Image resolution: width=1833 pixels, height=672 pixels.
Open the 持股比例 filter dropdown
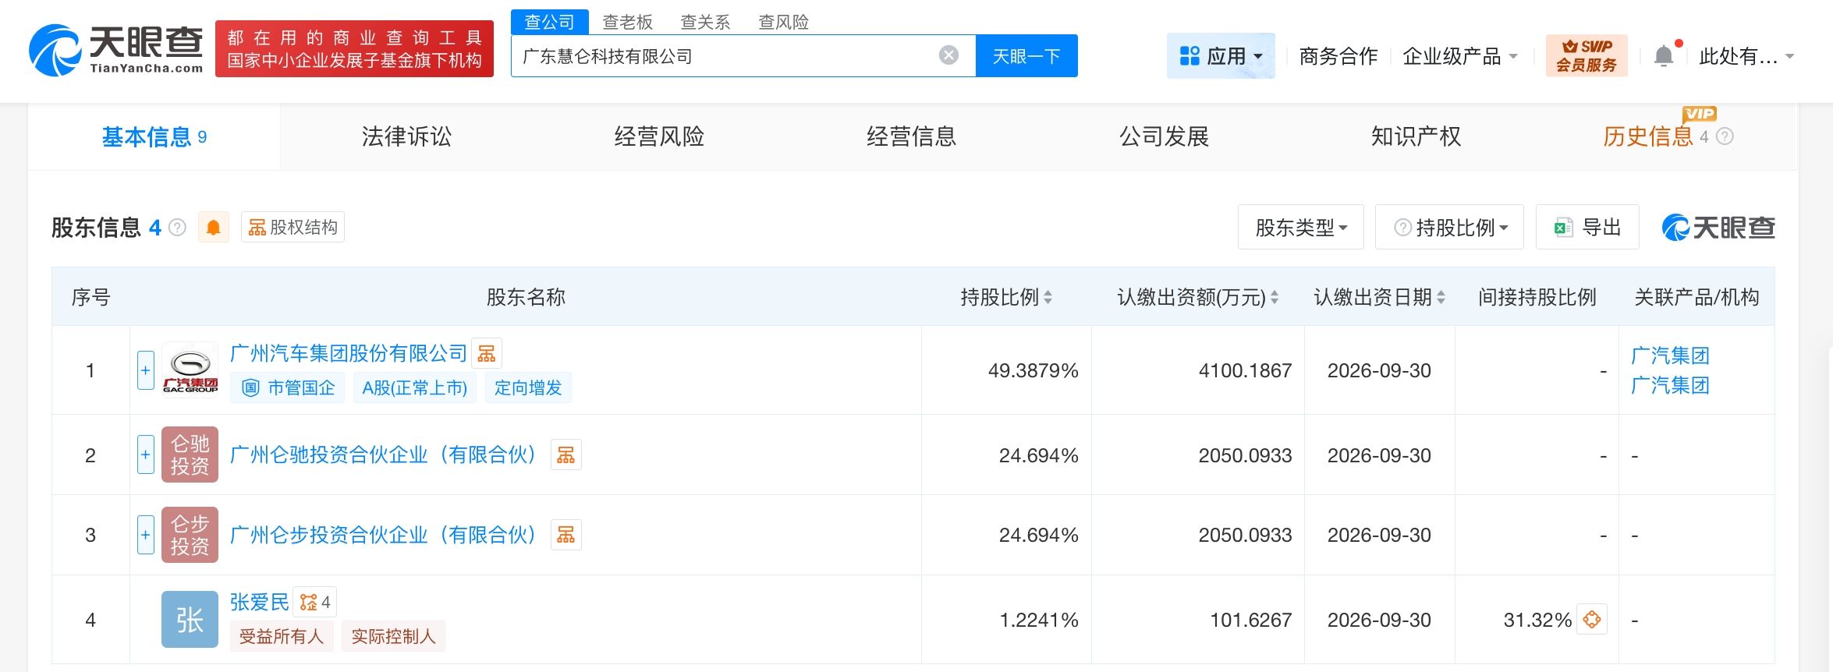[1449, 228]
